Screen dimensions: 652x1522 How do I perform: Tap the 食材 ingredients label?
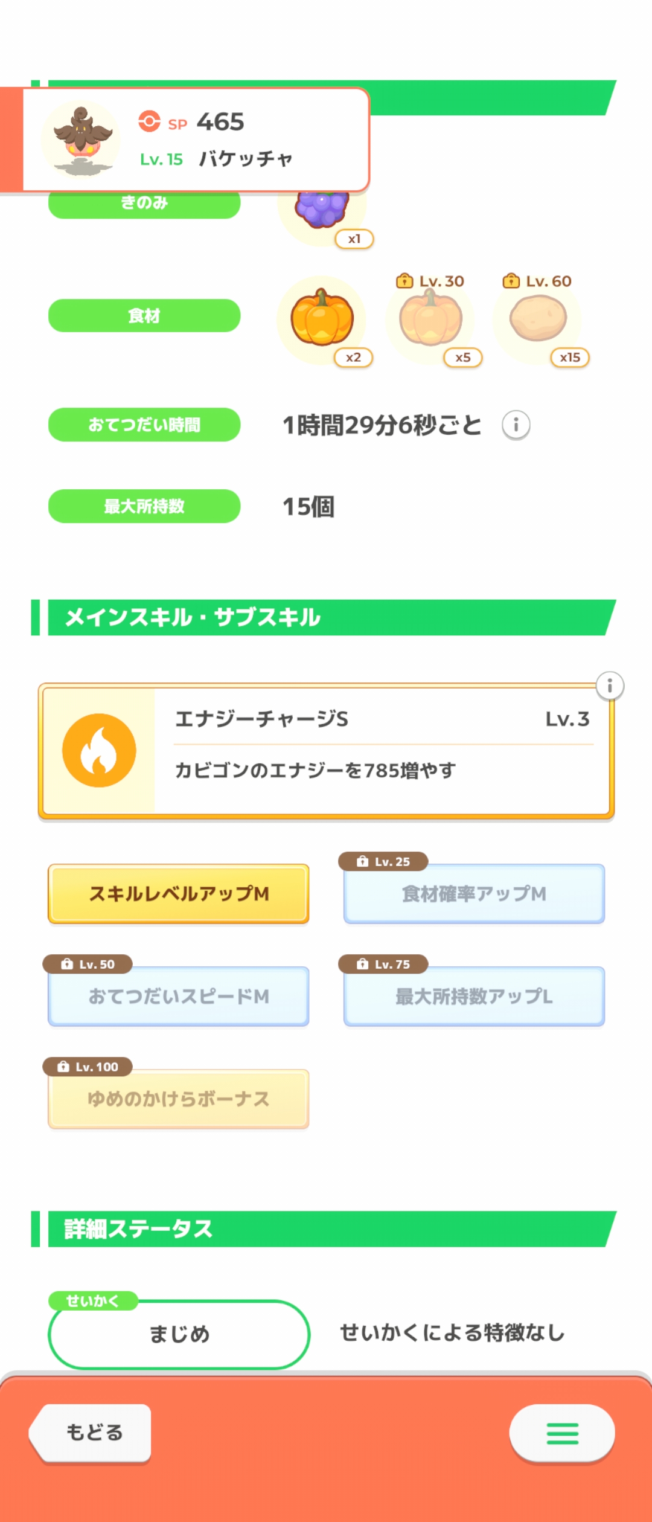[x=144, y=315]
